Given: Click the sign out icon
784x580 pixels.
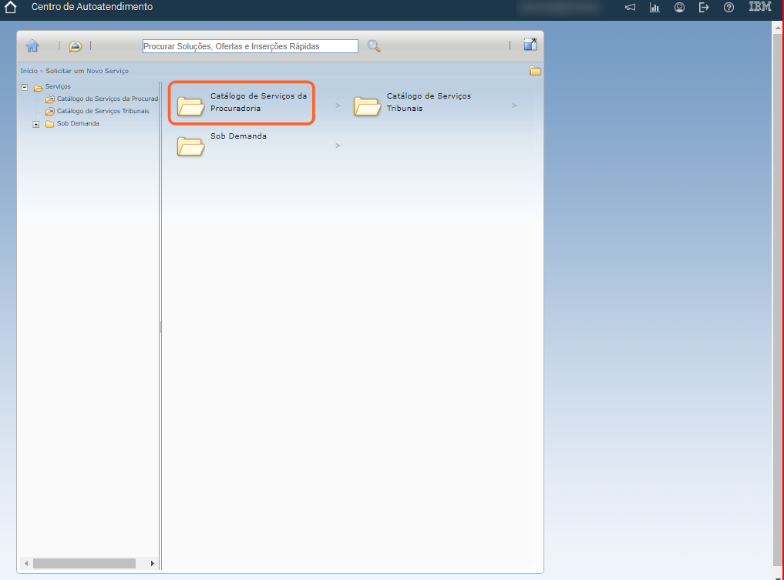Looking at the screenshot, I should pyautogui.click(x=703, y=8).
